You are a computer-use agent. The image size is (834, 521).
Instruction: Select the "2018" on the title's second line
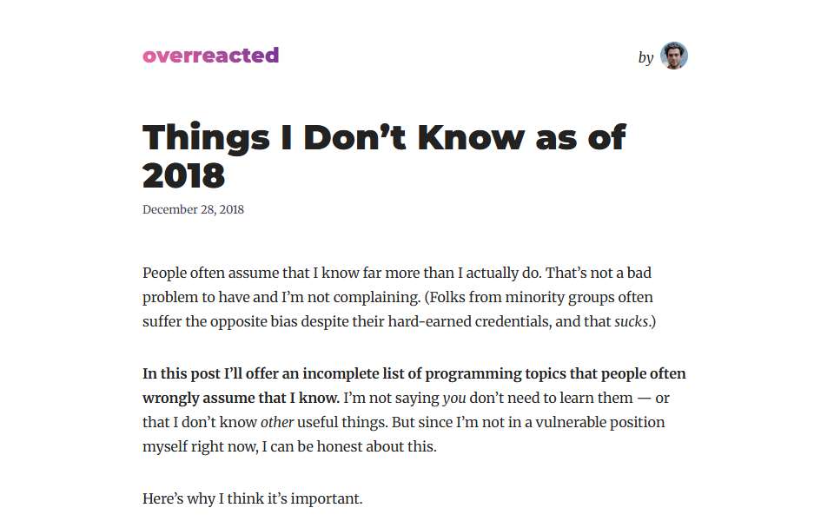click(x=184, y=175)
